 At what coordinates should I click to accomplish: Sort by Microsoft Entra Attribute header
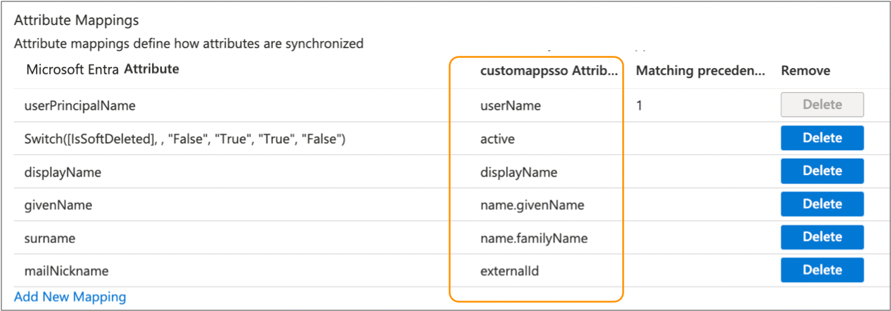click(102, 70)
